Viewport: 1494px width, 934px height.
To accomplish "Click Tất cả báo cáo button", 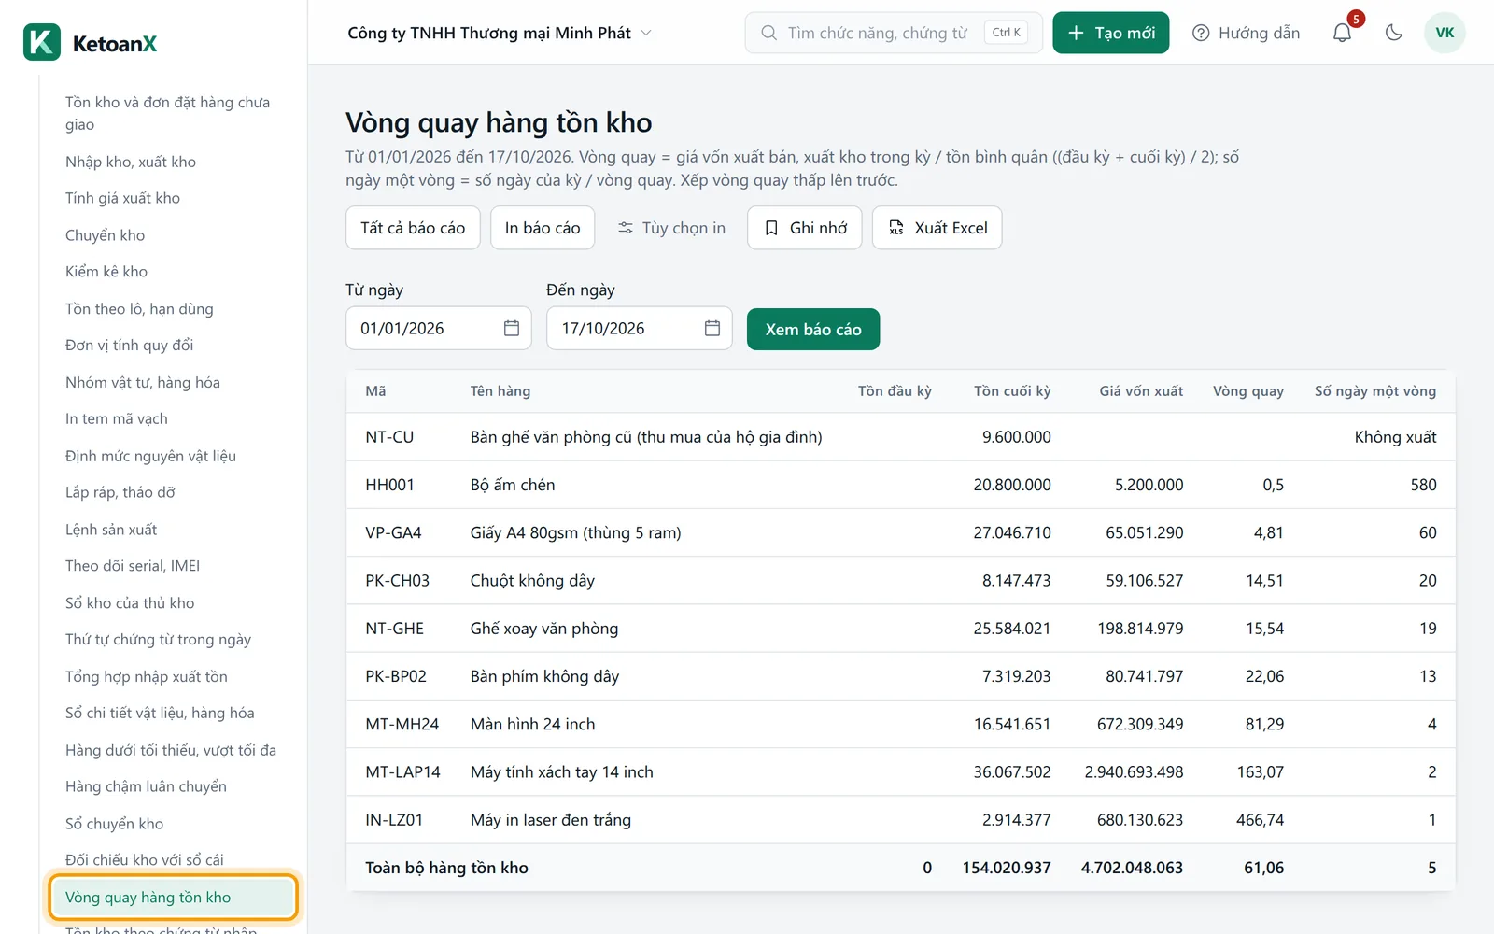I will click(x=413, y=228).
